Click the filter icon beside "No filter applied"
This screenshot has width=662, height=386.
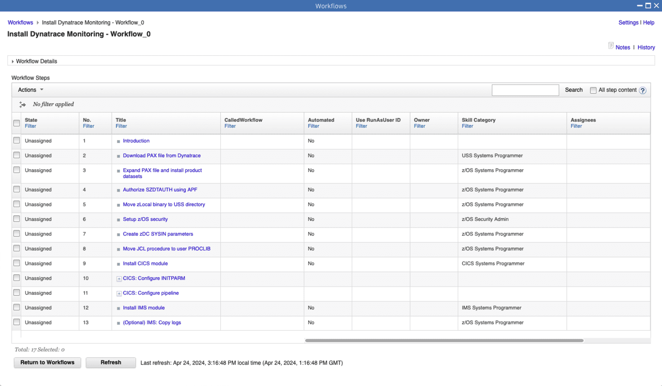22,104
